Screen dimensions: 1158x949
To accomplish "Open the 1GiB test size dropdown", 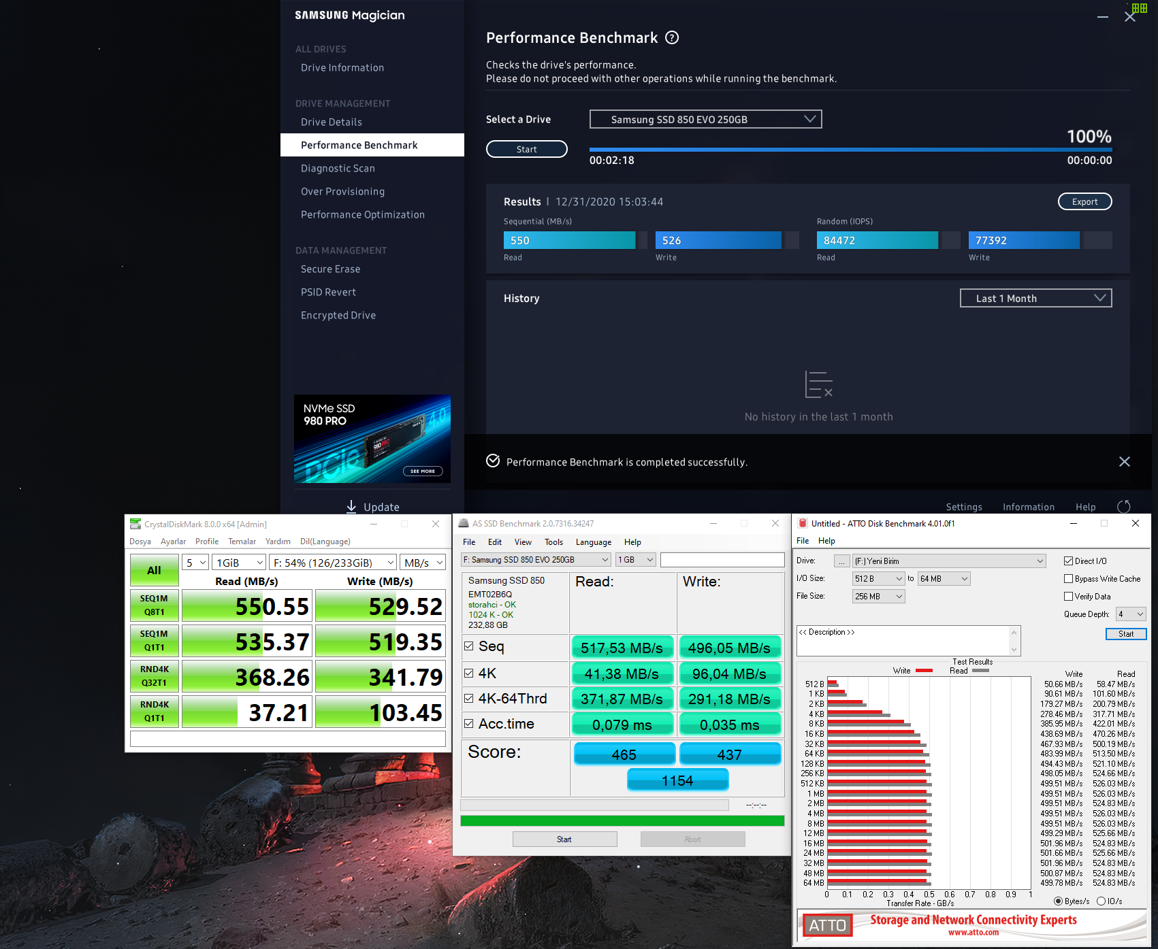I will point(238,563).
